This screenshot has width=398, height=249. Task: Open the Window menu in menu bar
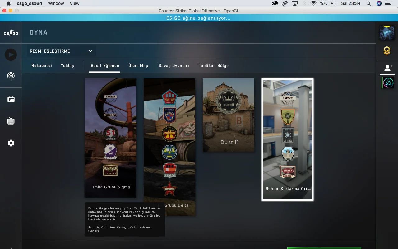point(56,3)
